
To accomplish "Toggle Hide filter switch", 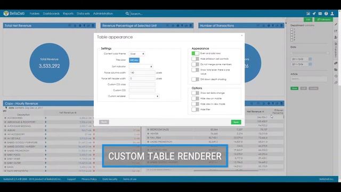I will tap(196, 109).
